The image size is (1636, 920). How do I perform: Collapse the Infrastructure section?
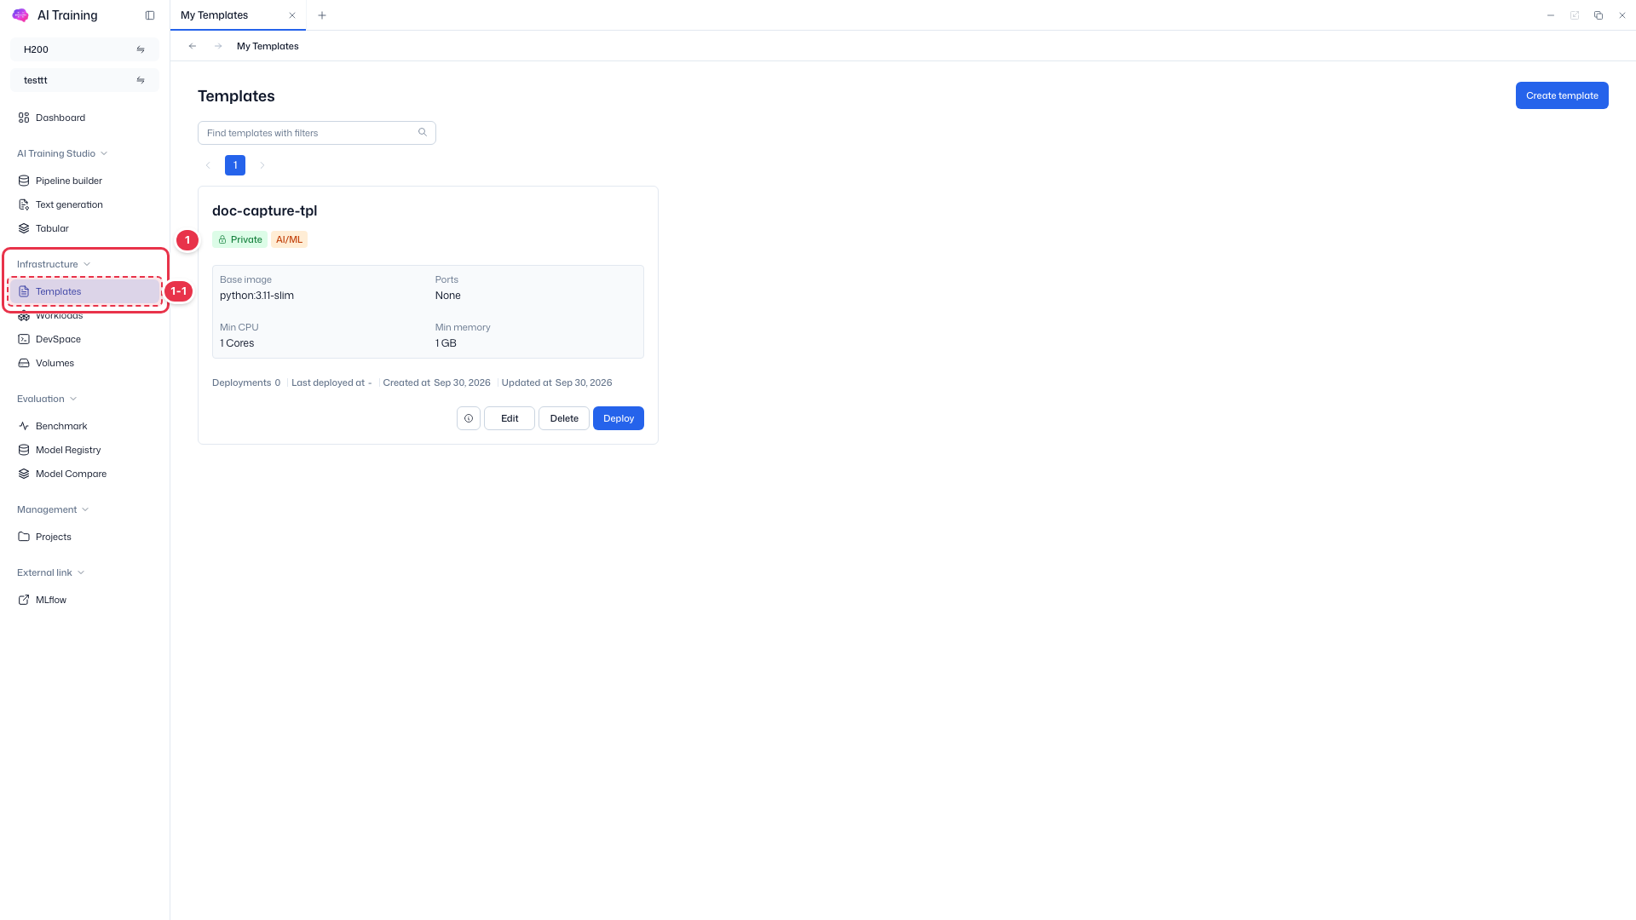click(54, 264)
